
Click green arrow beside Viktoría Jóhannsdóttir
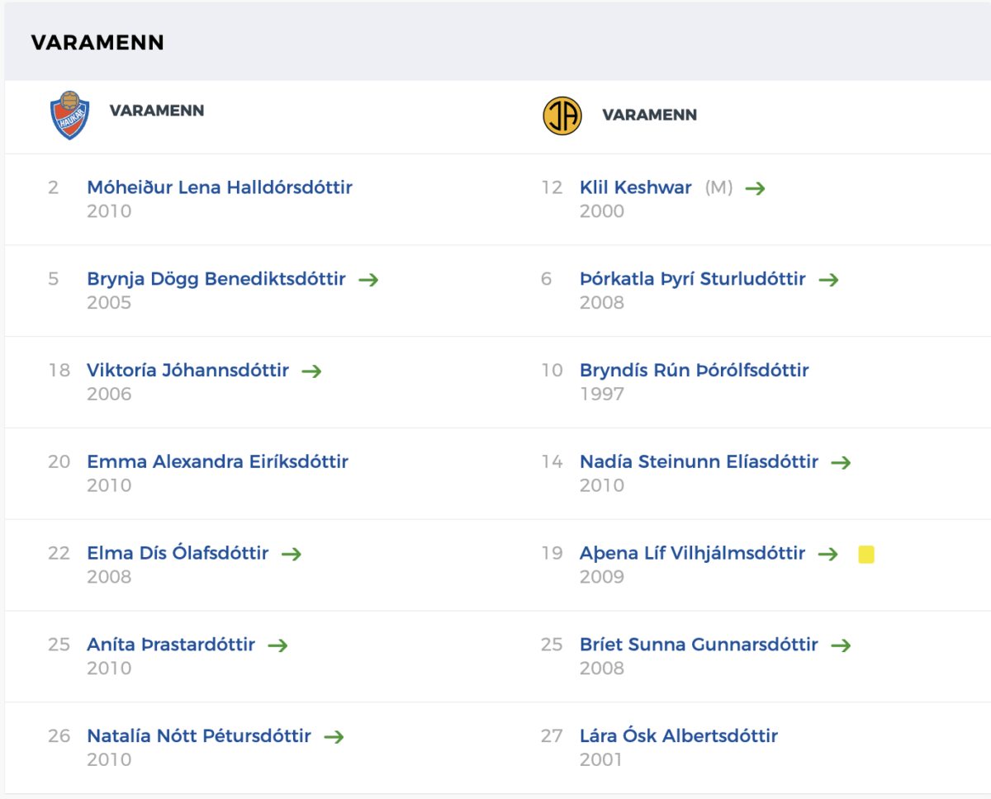coord(311,371)
